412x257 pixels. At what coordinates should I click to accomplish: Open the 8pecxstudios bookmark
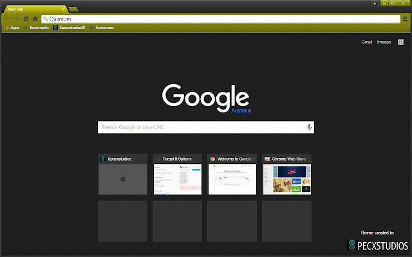pyautogui.click(x=69, y=28)
